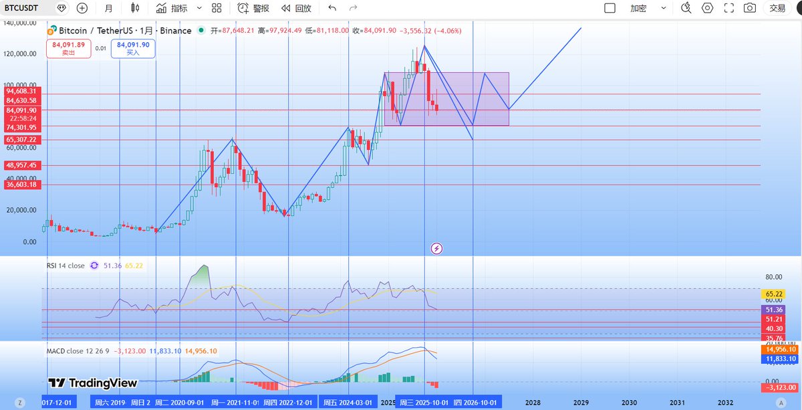Select the RSI 14 close legend

point(65,266)
